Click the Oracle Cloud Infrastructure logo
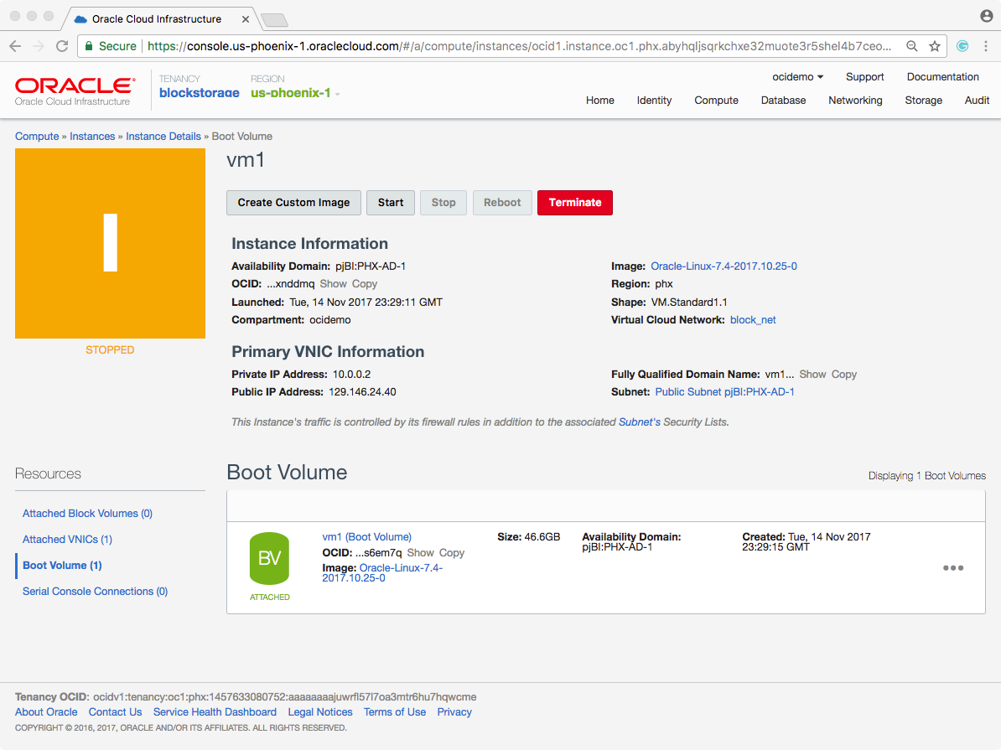The height and width of the screenshot is (750, 1001). tap(74, 90)
